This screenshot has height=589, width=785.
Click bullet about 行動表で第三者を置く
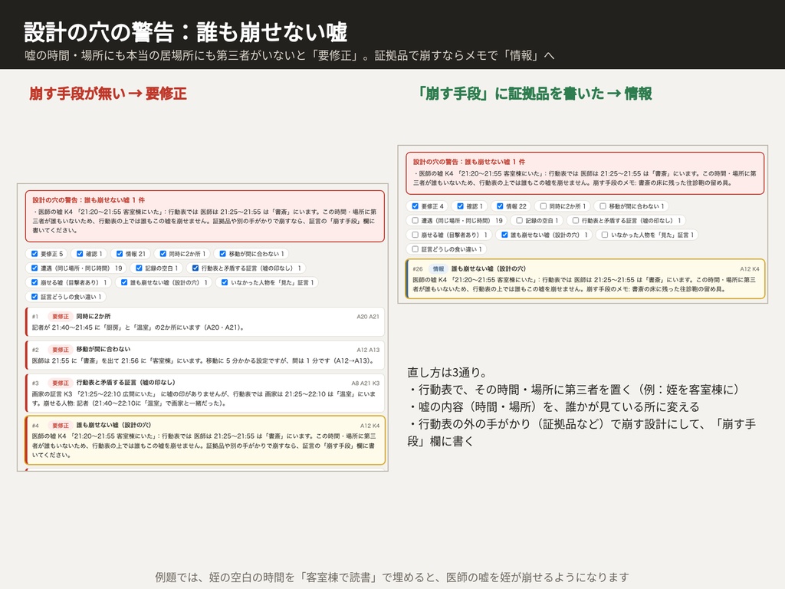(x=573, y=389)
